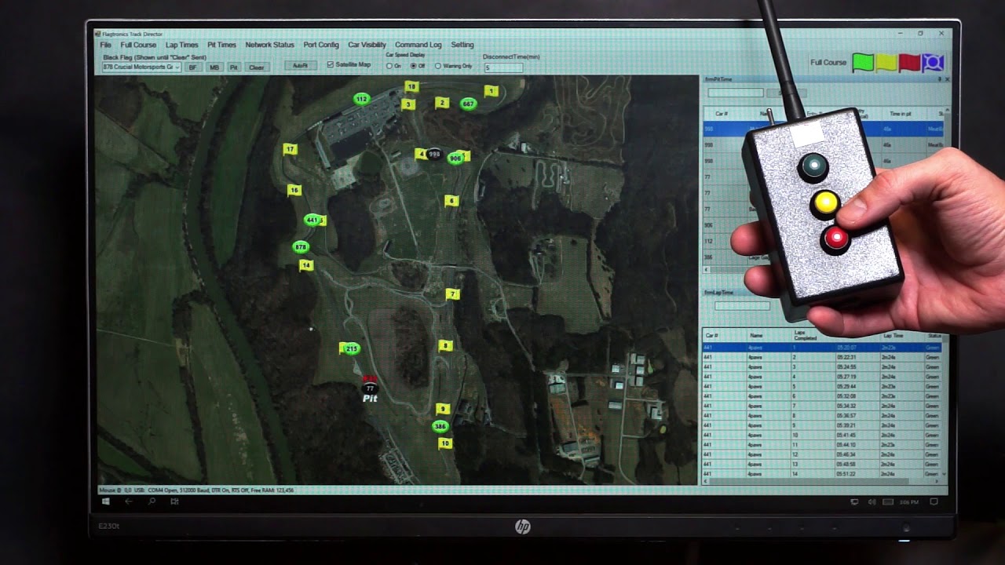Click the DisconnectTime minutes input field
The height and width of the screenshot is (565, 1005).
pos(503,68)
